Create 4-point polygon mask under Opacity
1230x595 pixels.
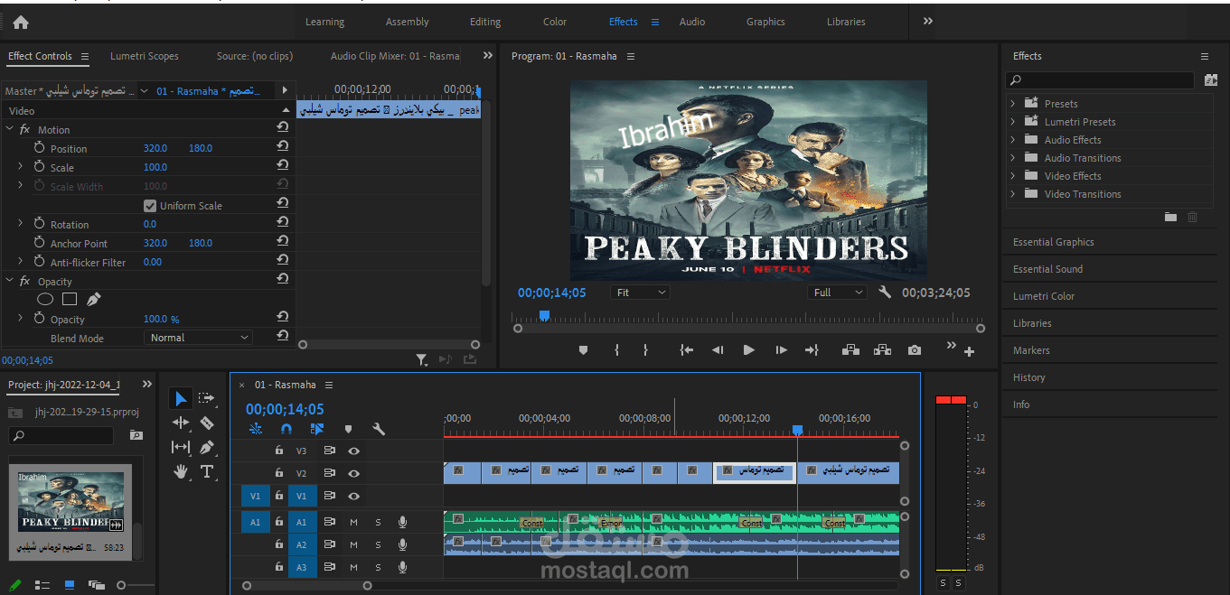tap(70, 299)
